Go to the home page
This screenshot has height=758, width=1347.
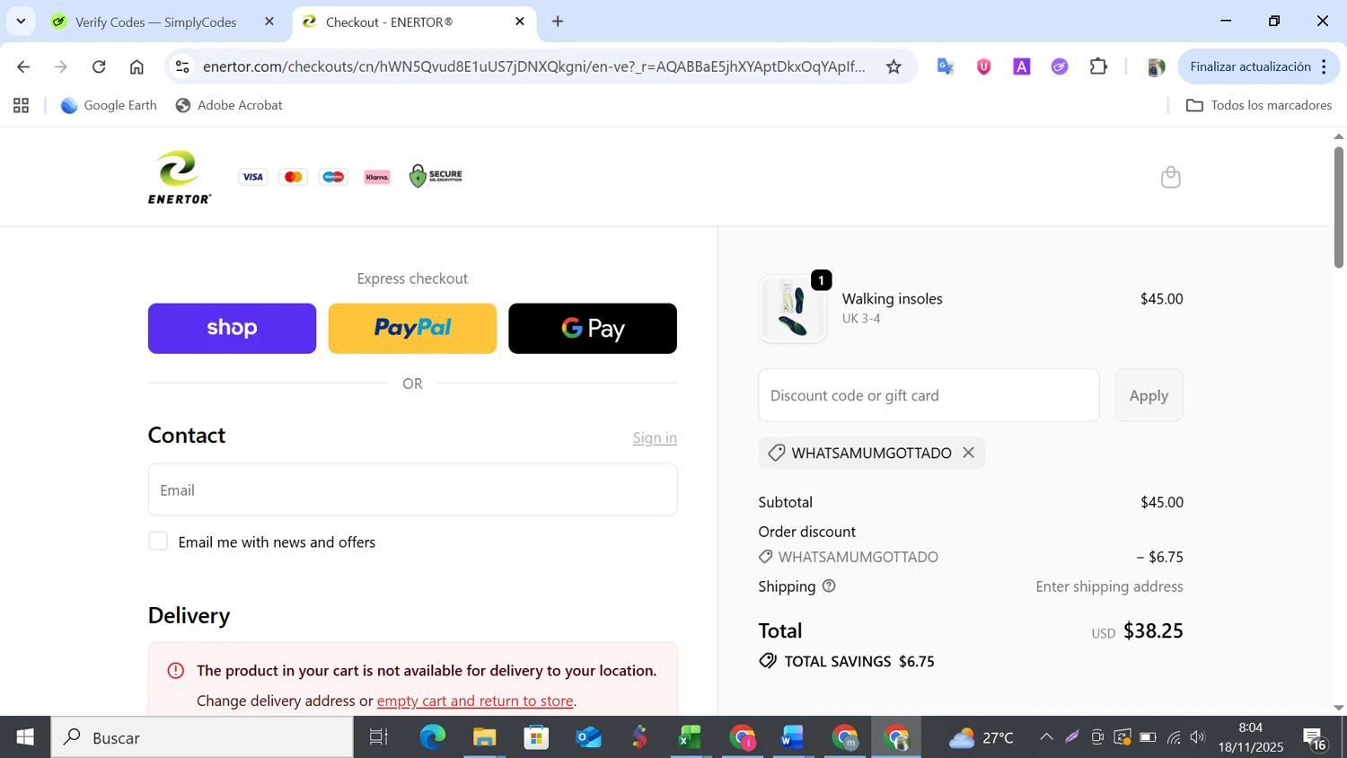pyautogui.click(x=136, y=66)
